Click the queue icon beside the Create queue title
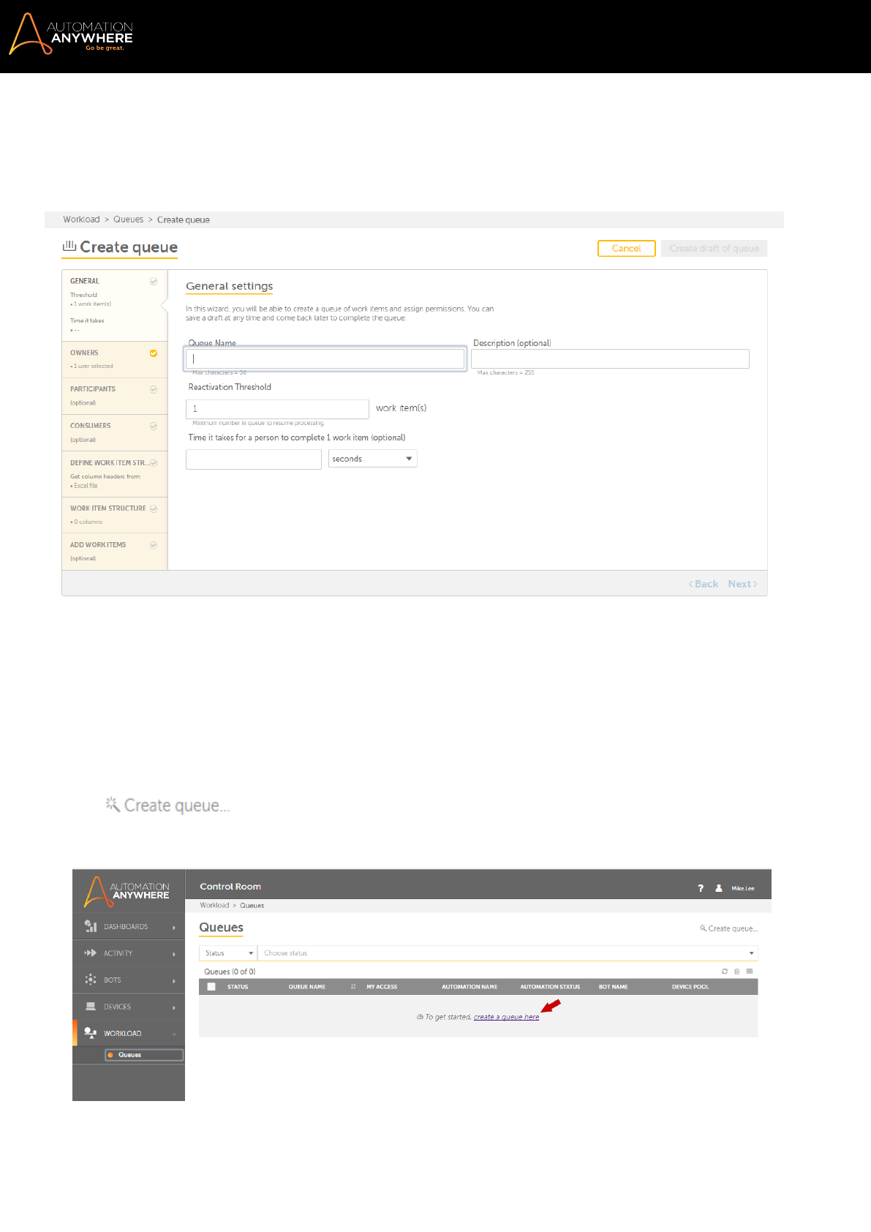 [x=69, y=246]
